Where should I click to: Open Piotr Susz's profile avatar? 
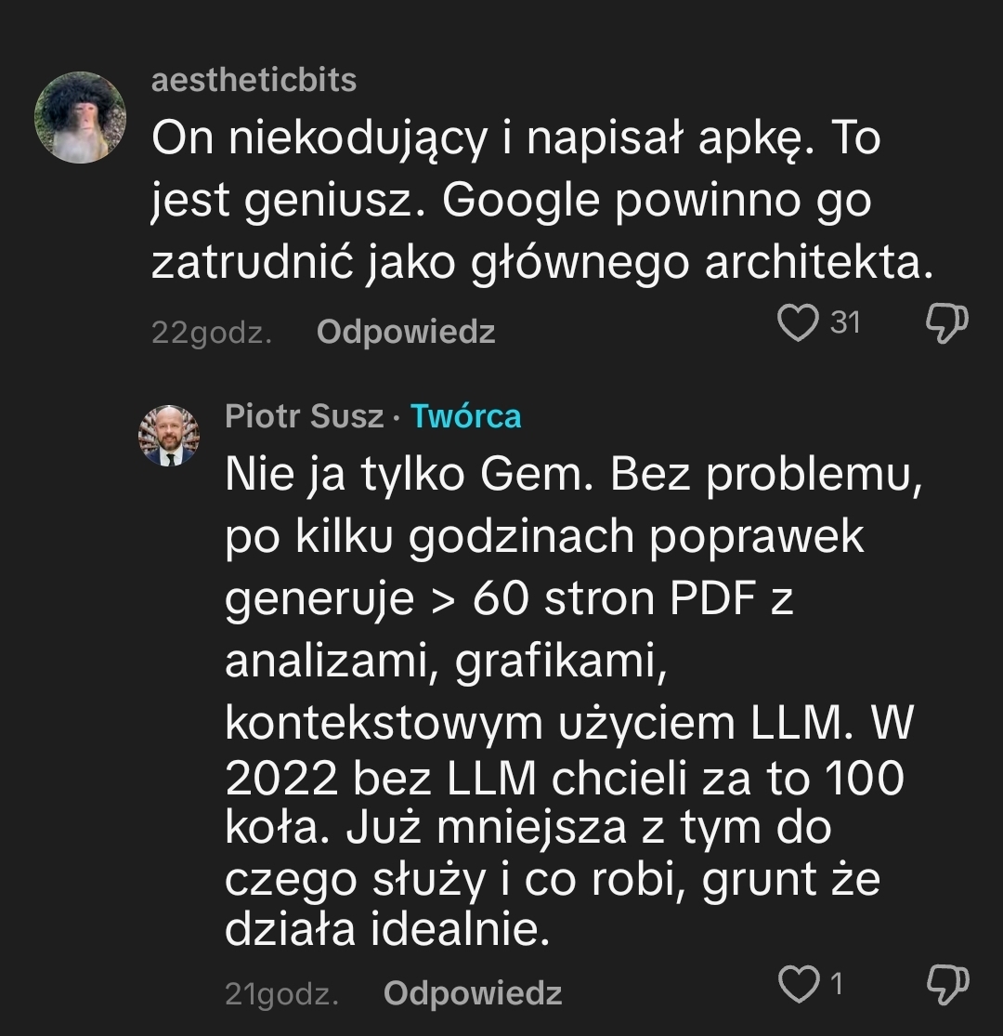(169, 435)
